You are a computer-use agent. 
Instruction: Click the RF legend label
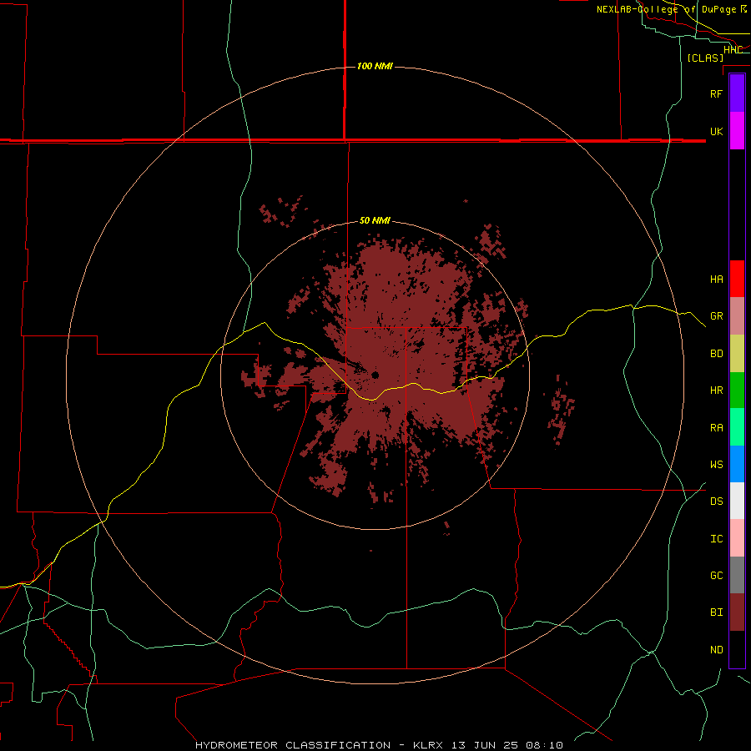[716, 93]
